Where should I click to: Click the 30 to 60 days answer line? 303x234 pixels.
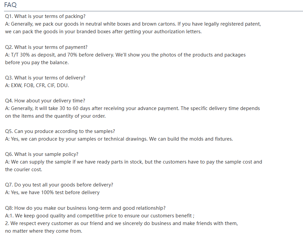(133, 108)
